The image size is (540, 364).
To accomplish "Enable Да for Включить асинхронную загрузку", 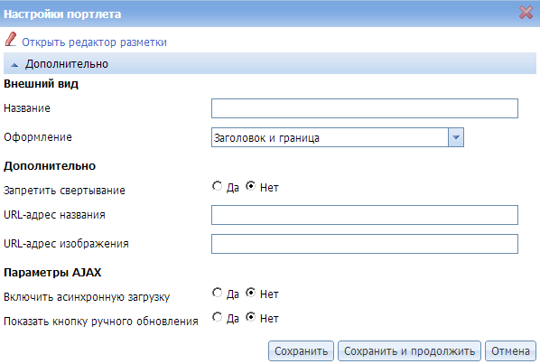I will coord(217,293).
